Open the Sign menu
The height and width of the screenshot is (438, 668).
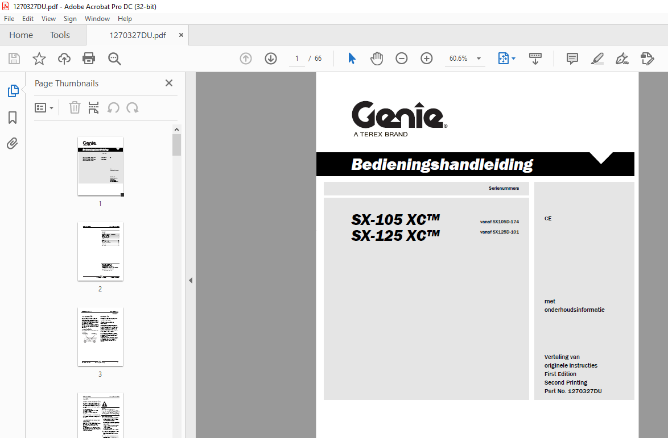point(70,19)
